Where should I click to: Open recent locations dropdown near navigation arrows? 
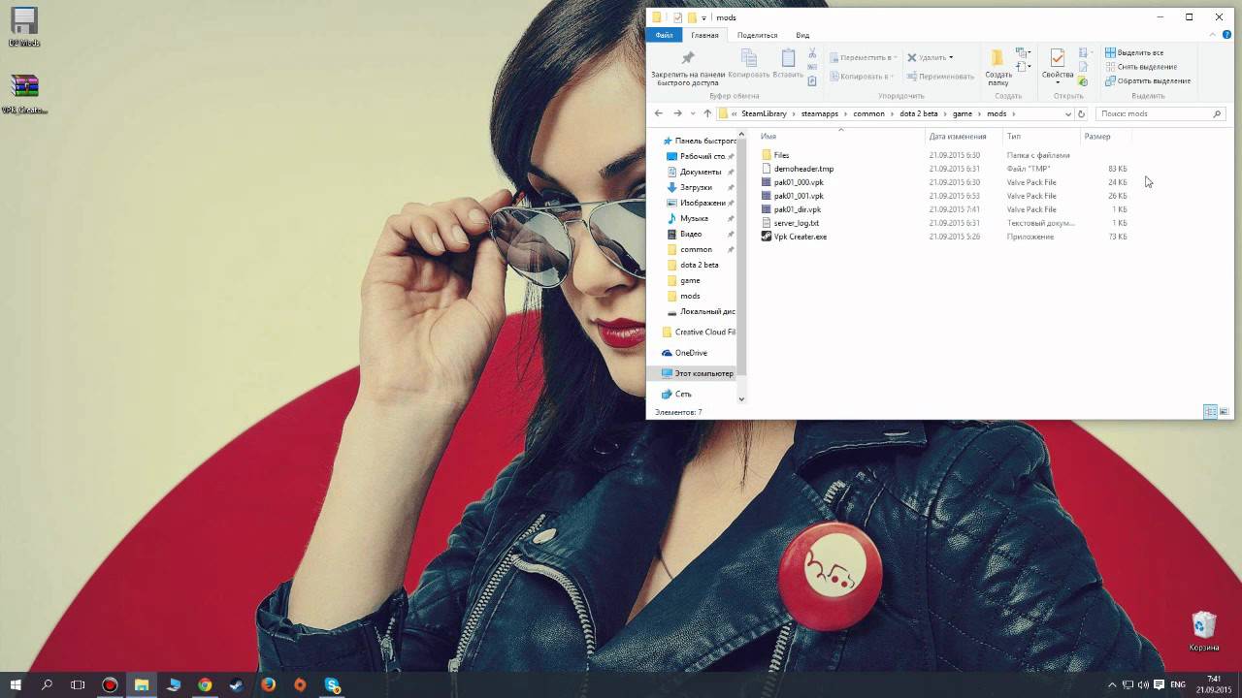coord(692,113)
